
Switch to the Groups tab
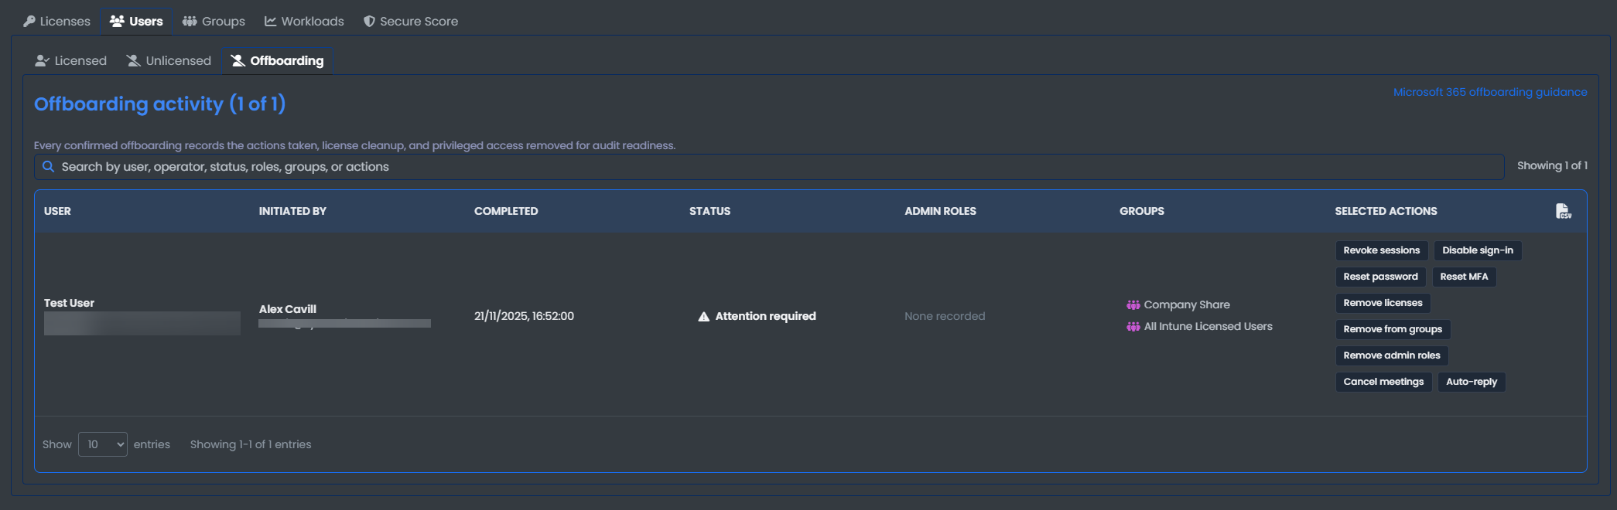214,22
